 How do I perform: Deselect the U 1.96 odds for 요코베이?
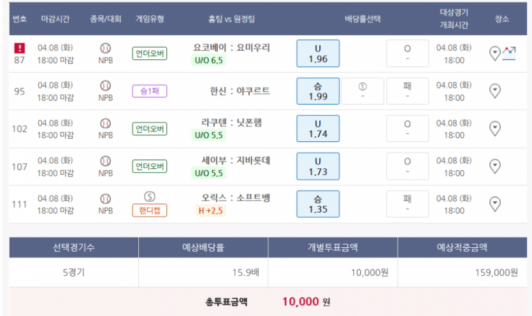[x=318, y=54]
